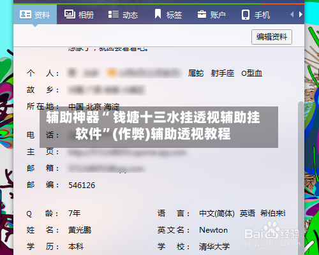This screenshot has width=319, height=255.
Task: Click the mobile phone icon beside 手机
Action: [246, 15]
